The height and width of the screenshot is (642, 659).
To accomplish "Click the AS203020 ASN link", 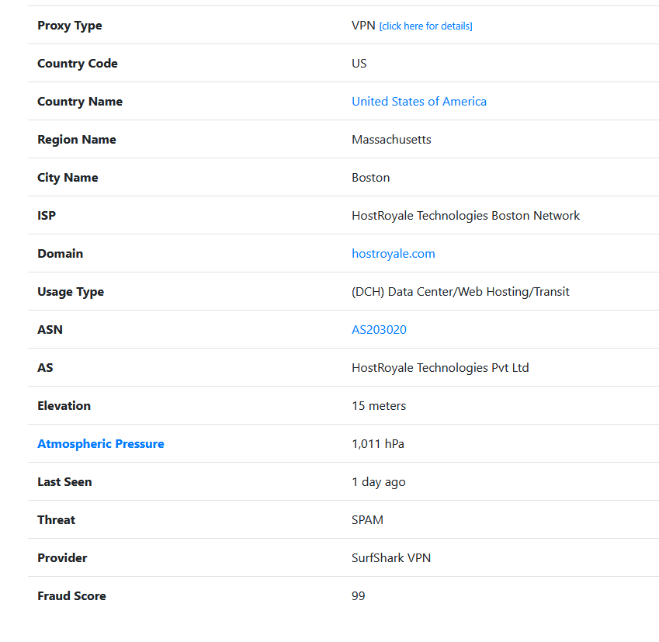I will click(x=379, y=330).
